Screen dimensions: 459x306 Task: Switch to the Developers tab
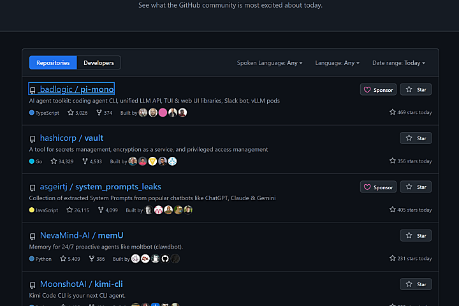[x=99, y=62]
